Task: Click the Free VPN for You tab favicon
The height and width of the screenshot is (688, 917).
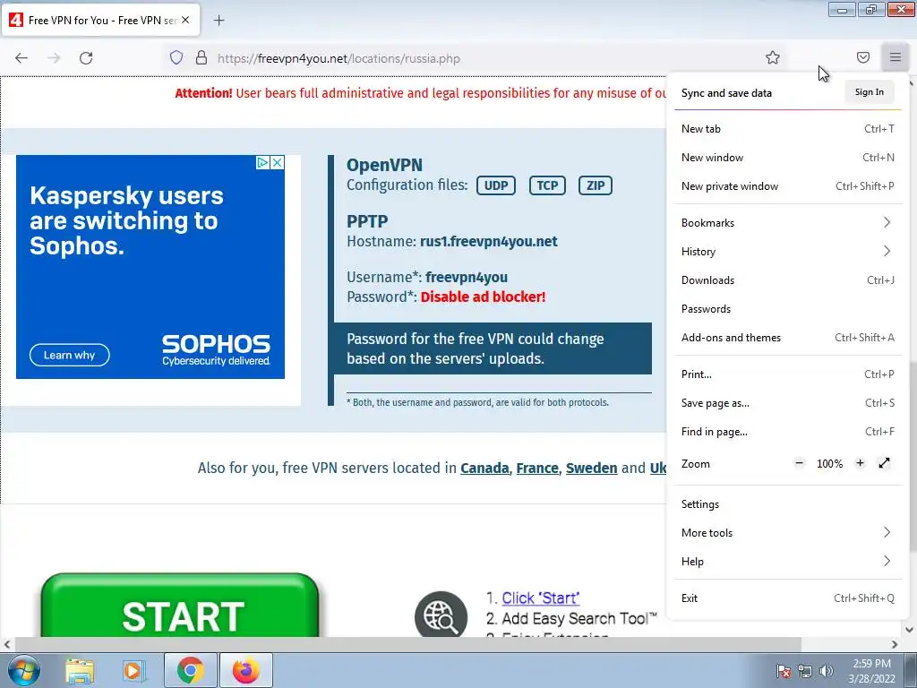Action: 16,20
